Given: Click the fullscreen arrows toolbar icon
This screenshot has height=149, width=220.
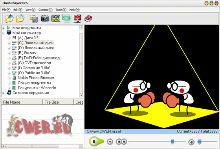Looking at the screenshot, I should [56, 18].
